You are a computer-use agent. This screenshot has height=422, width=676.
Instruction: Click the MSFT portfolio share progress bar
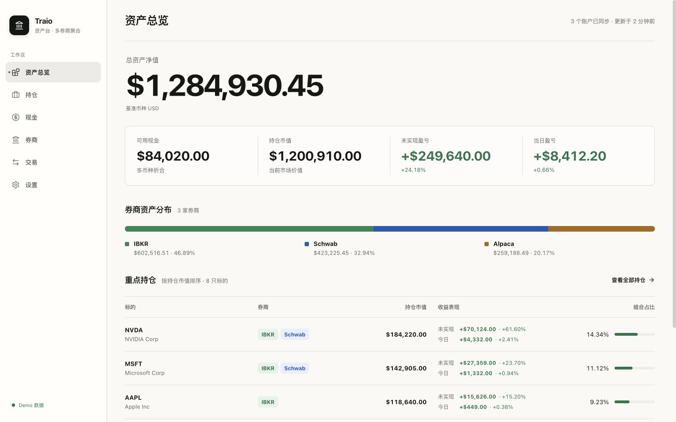click(635, 368)
